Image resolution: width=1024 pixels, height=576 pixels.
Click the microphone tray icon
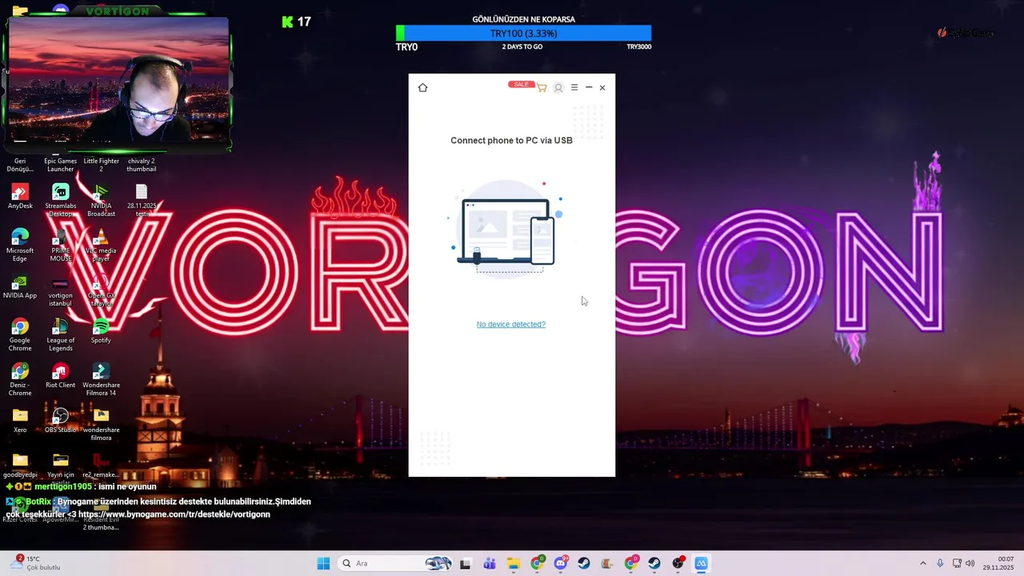click(940, 563)
